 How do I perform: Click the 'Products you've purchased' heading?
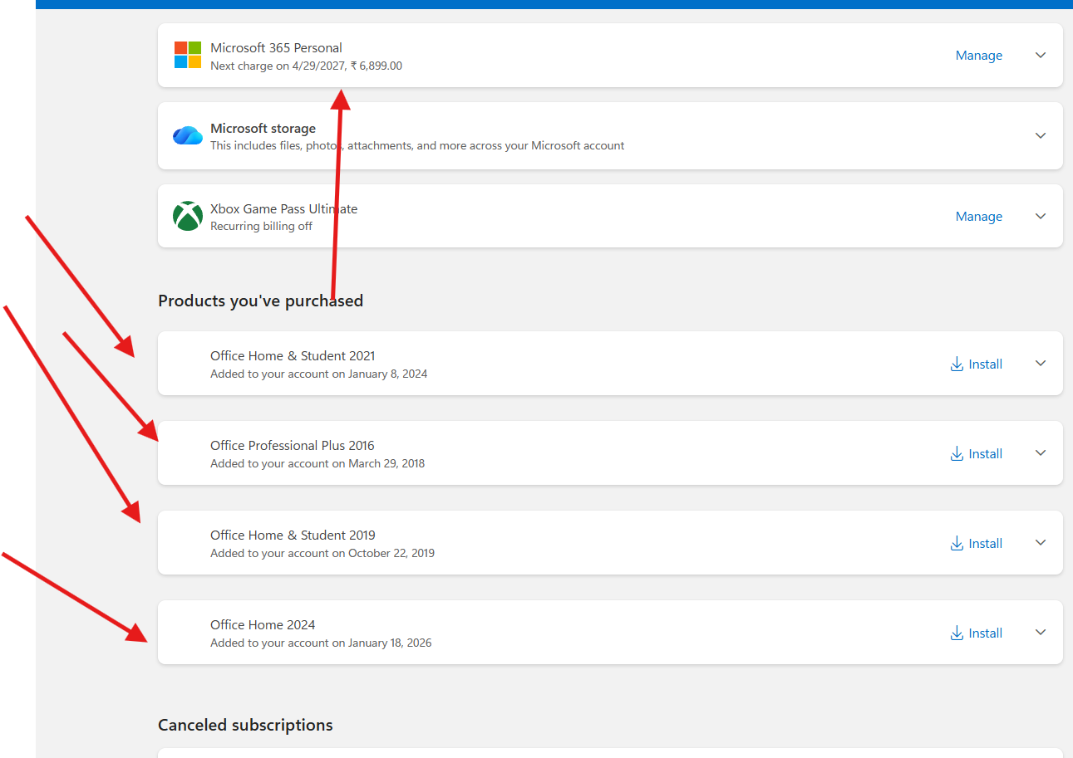tap(260, 301)
